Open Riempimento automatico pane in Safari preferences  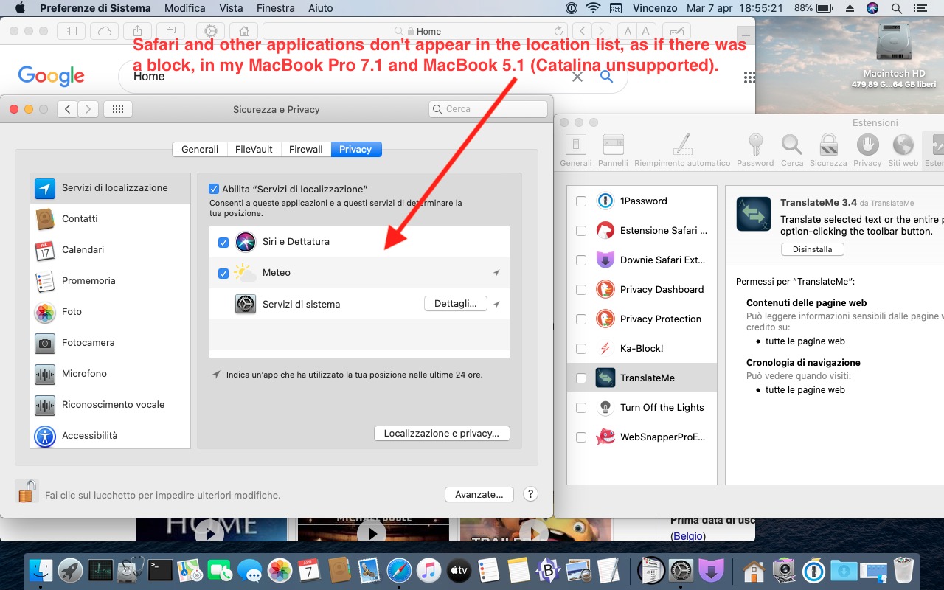coord(682,150)
